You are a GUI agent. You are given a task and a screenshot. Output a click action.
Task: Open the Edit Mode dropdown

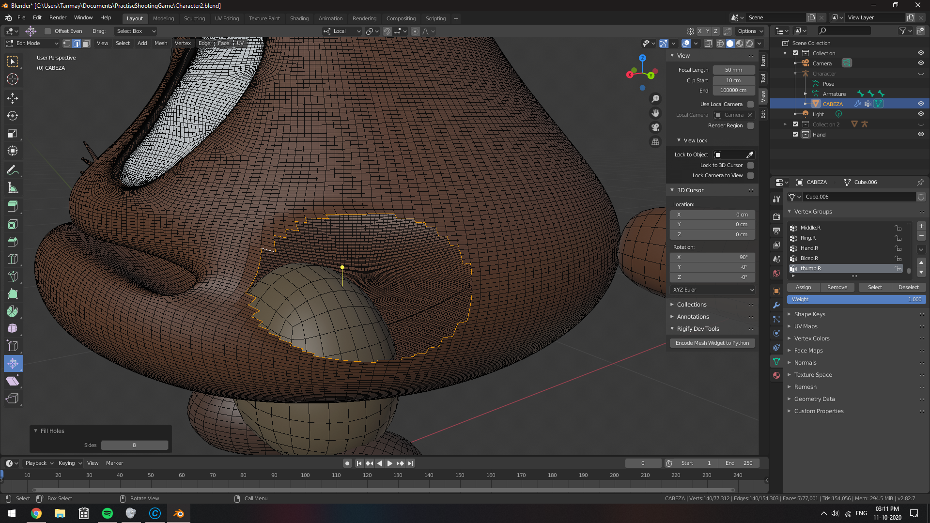click(32, 44)
